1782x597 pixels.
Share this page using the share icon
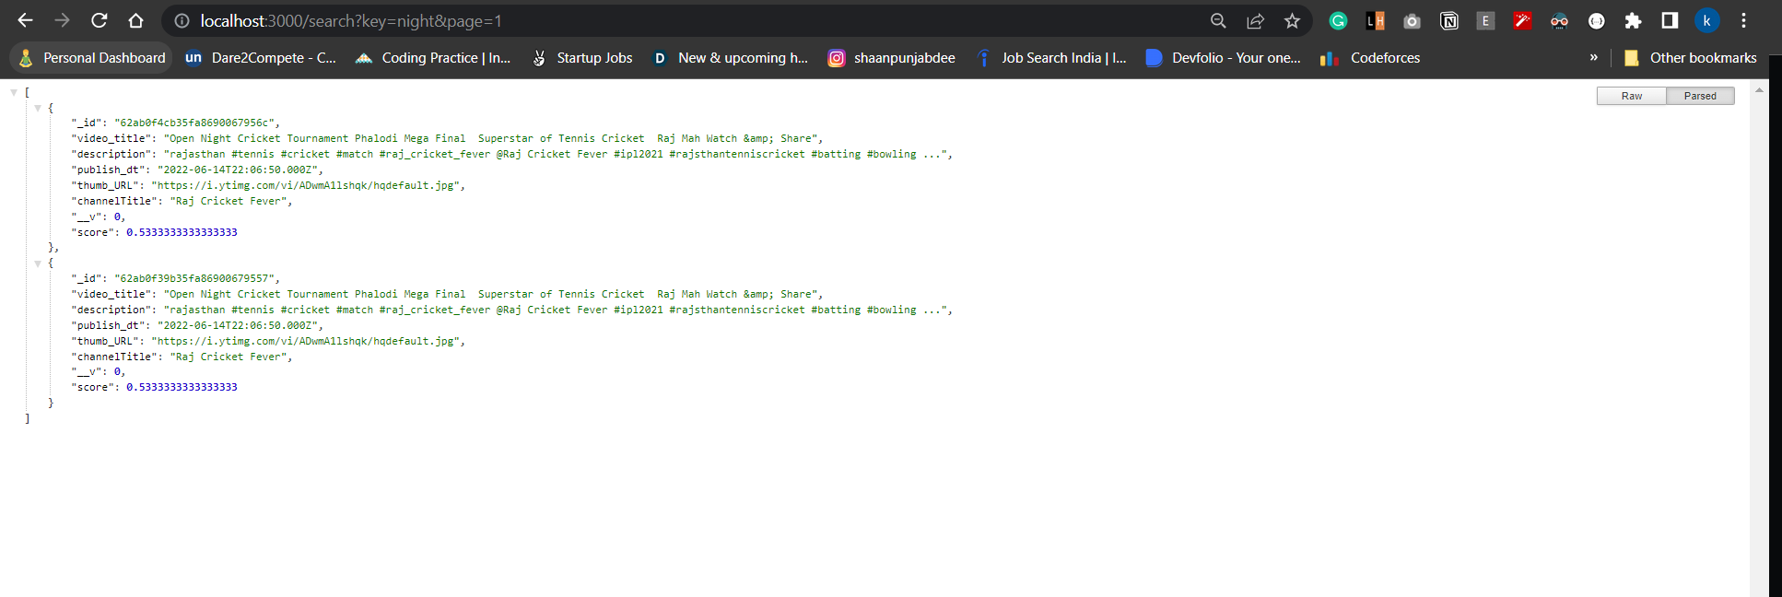coord(1255,21)
